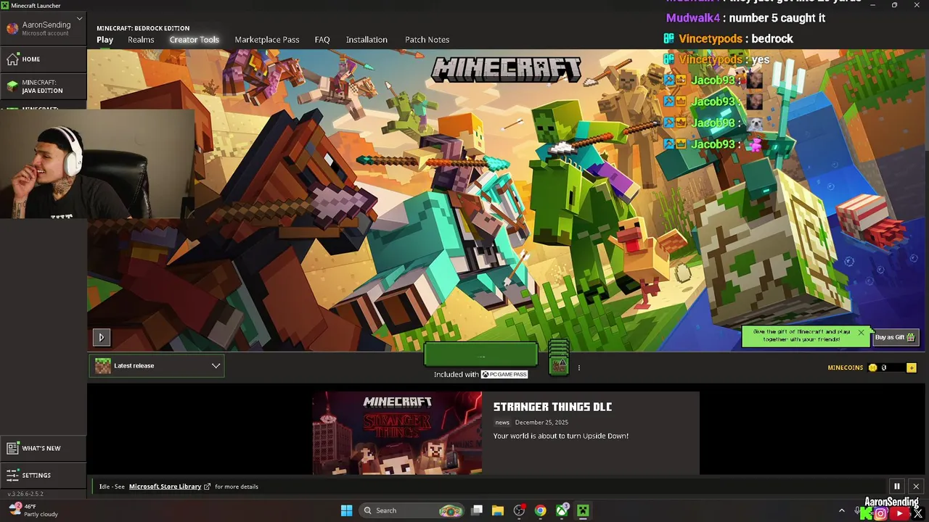Open the Stranger Things DLC news thumbnail
Image resolution: width=929 pixels, height=522 pixels.
(397, 433)
